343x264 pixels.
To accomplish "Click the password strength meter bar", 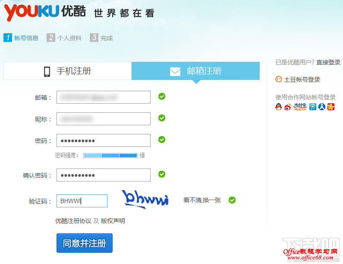I will click(110, 156).
